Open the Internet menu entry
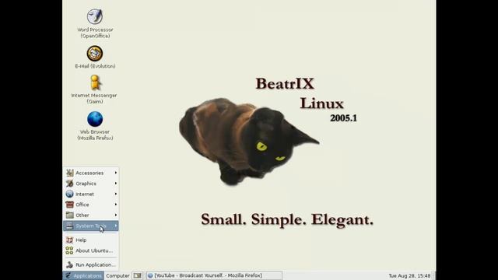 point(91,194)
